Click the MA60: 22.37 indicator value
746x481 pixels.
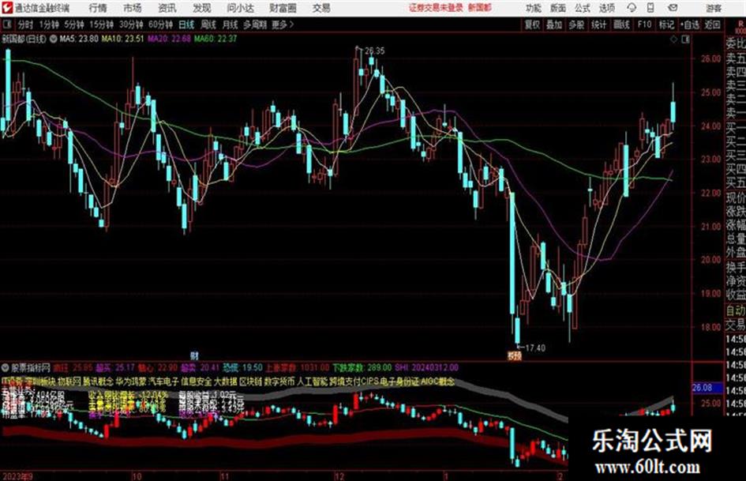coord(216,39)
